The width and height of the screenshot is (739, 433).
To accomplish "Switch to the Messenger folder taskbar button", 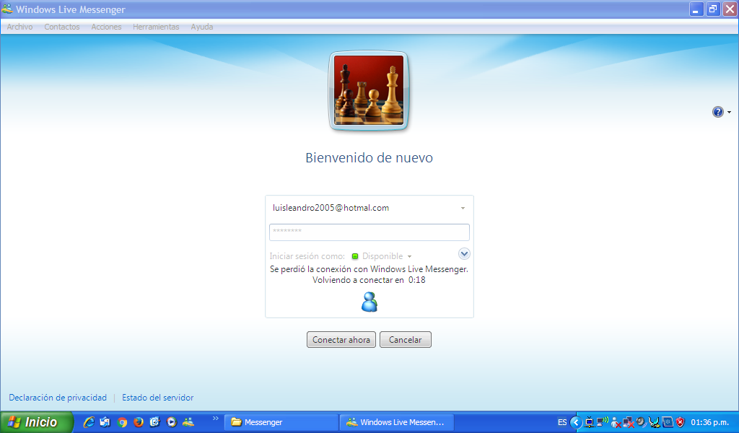I will (x=282, y=422).
